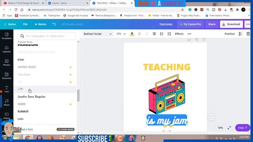
Task: Open the header more options menu
Action: coord(248,24)
